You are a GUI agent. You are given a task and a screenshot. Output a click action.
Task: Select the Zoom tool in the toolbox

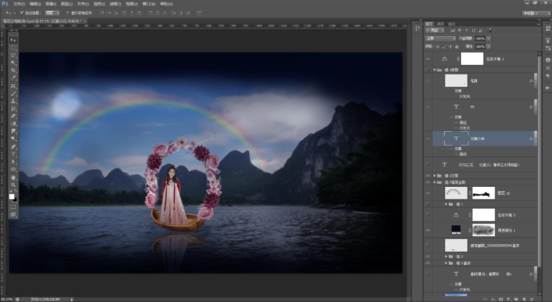pos(13,185)
